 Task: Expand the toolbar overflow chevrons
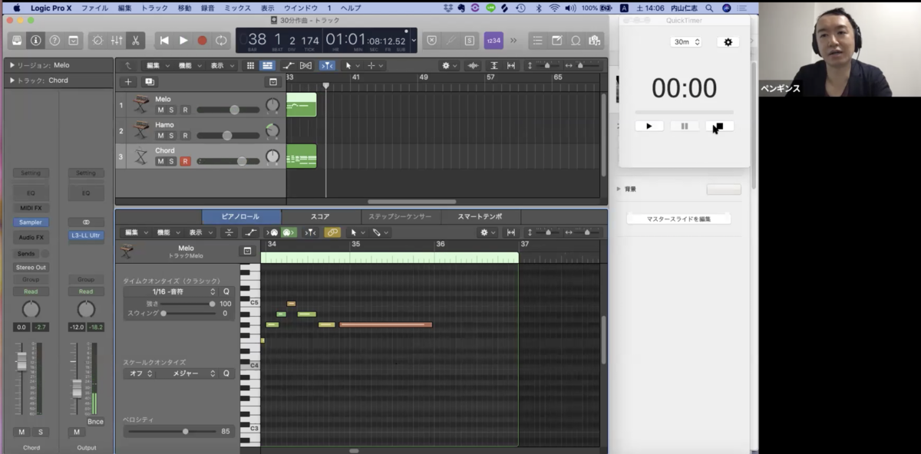[513, 40]
